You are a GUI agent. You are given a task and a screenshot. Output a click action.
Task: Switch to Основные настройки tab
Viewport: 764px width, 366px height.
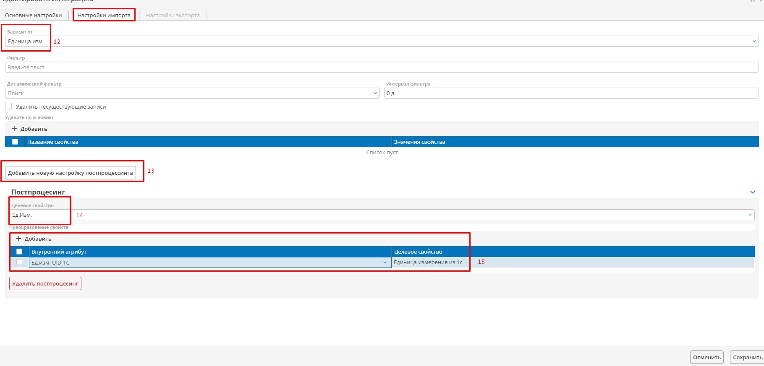pyautogui.click(x=34, y=16)
